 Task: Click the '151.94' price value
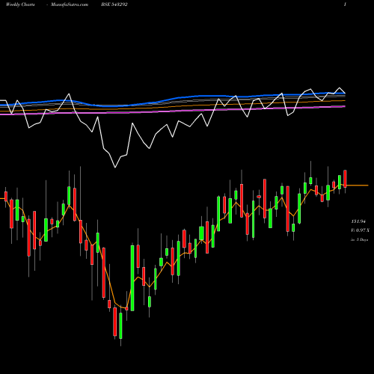358,221
